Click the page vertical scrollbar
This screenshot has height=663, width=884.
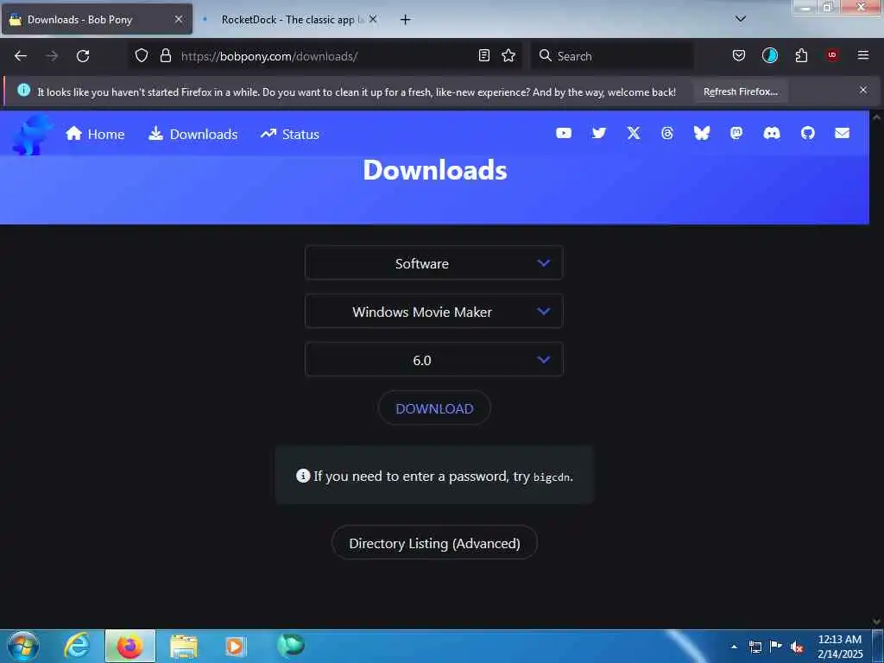(x=876, y=369)
